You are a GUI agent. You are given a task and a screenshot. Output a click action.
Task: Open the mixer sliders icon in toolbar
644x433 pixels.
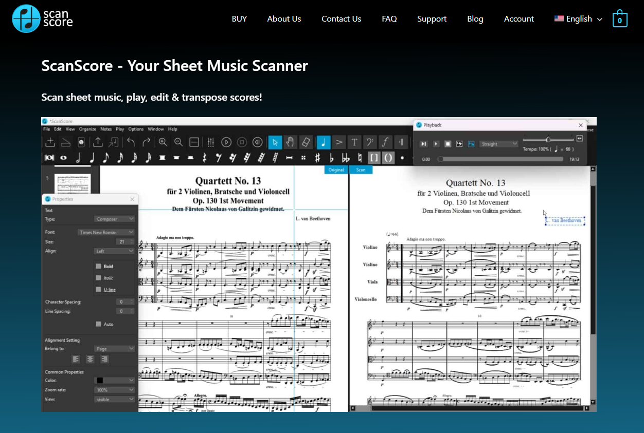click(x=210, y=142)
